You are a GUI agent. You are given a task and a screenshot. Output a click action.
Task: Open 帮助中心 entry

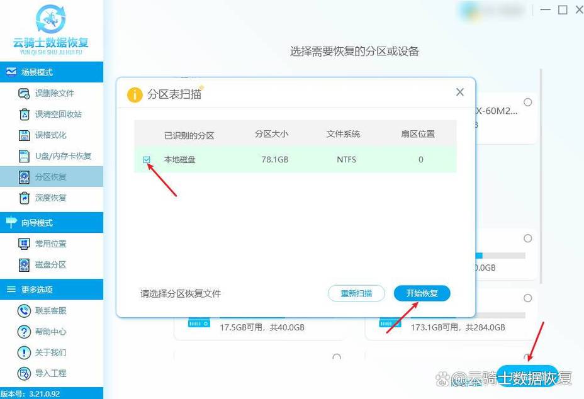[x=52, y=332]
